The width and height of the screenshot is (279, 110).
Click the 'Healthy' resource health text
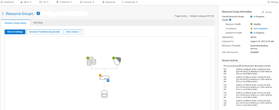(257, 24)
